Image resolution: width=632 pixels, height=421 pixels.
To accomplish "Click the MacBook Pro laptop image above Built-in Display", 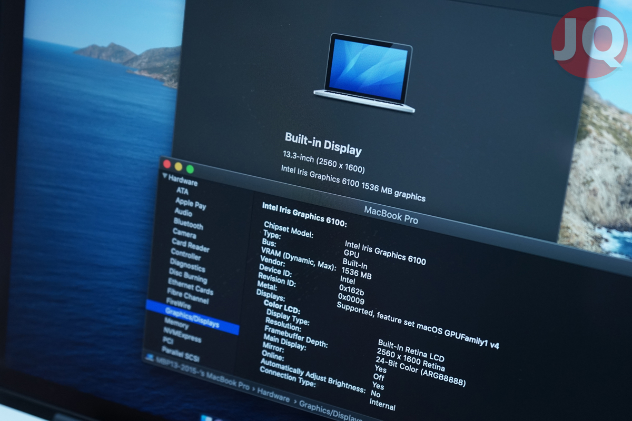I will tap(364, 73).
